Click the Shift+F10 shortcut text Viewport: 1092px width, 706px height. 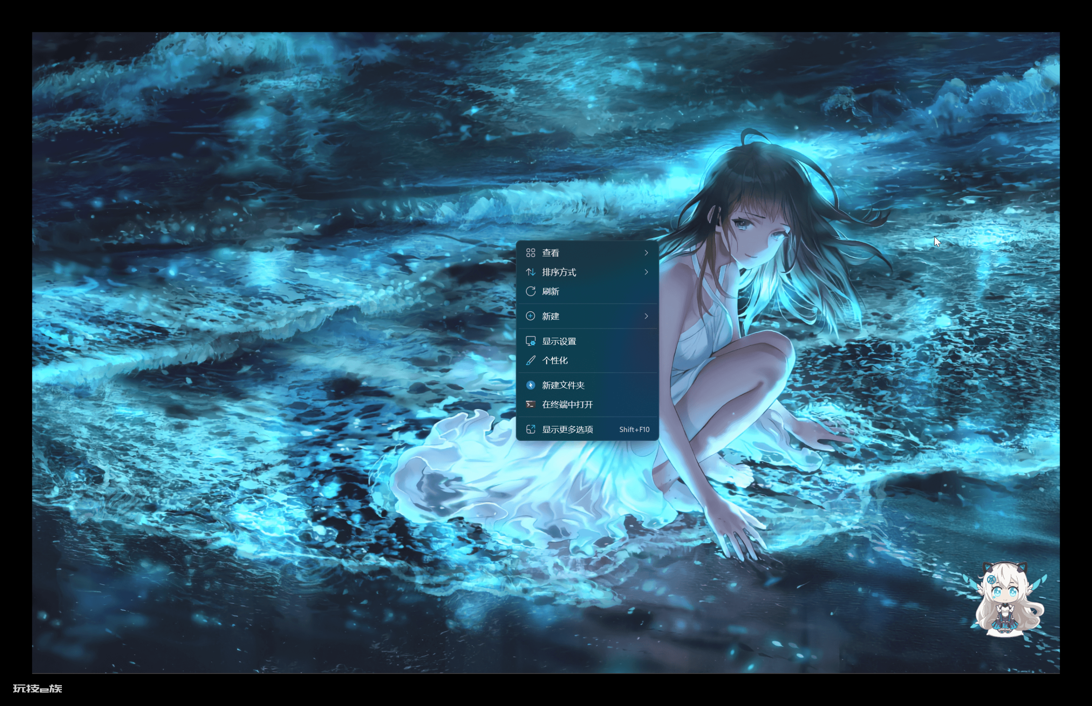tap(634, 430)
